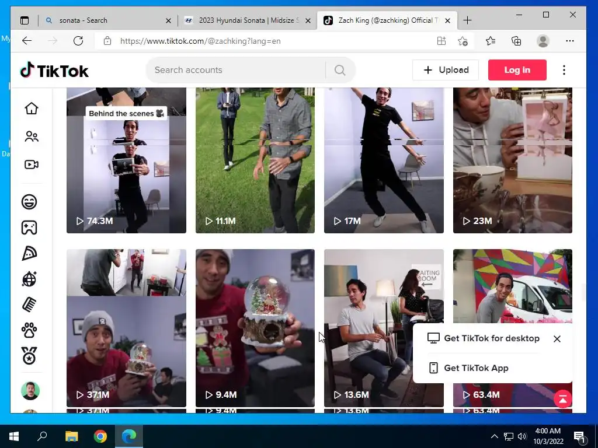Open the video with 17M views

tap(384, 160)
